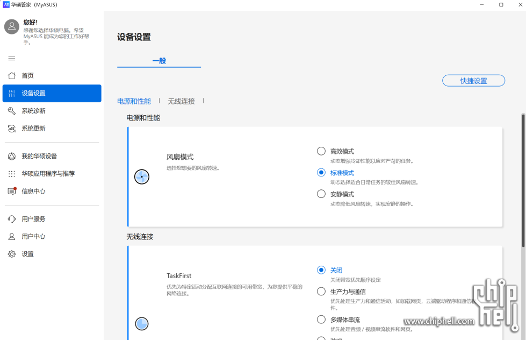
Task: Click the vertical scrollbar thumb
Action: click(523, 181)
